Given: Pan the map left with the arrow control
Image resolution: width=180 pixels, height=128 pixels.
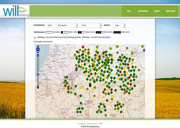Looking at the screenshot, I should pos(37,49).
